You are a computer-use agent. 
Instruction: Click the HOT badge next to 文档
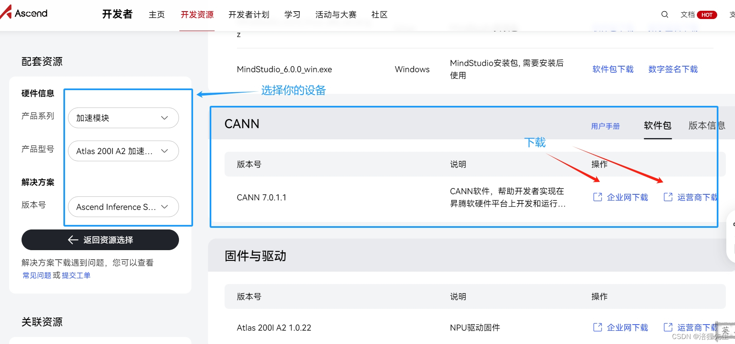click(x=707, y=15)
